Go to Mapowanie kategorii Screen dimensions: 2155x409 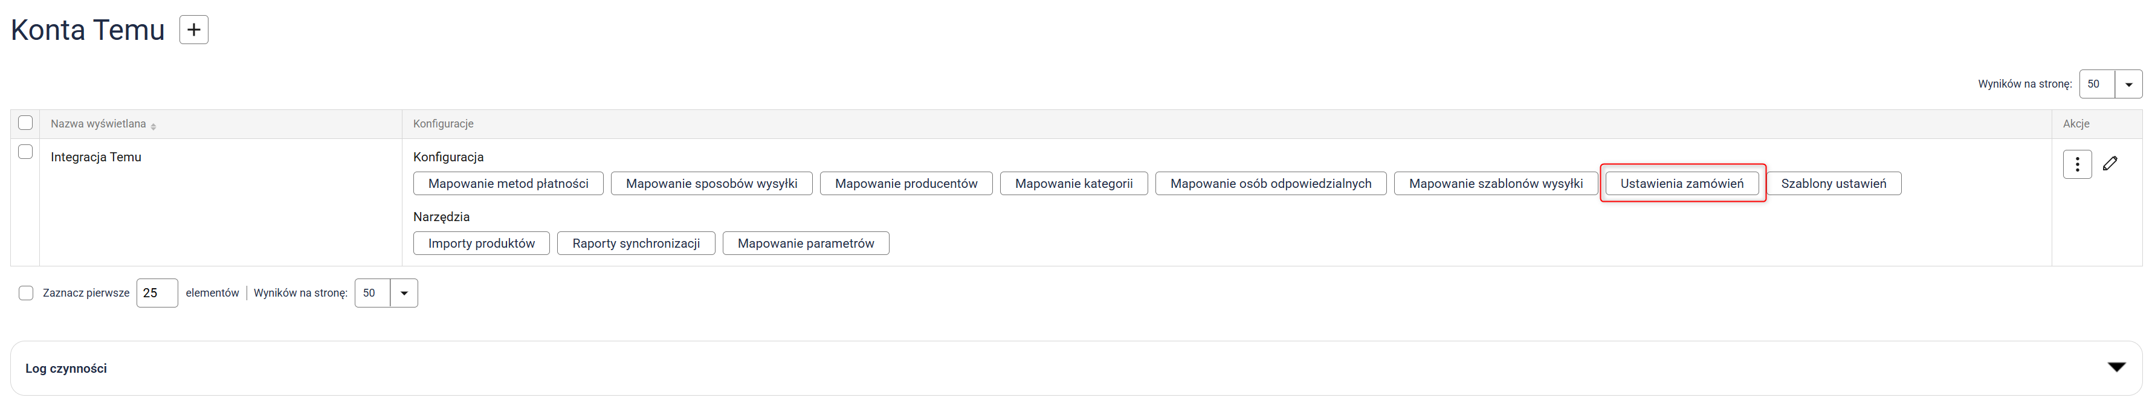(1073, 183)
